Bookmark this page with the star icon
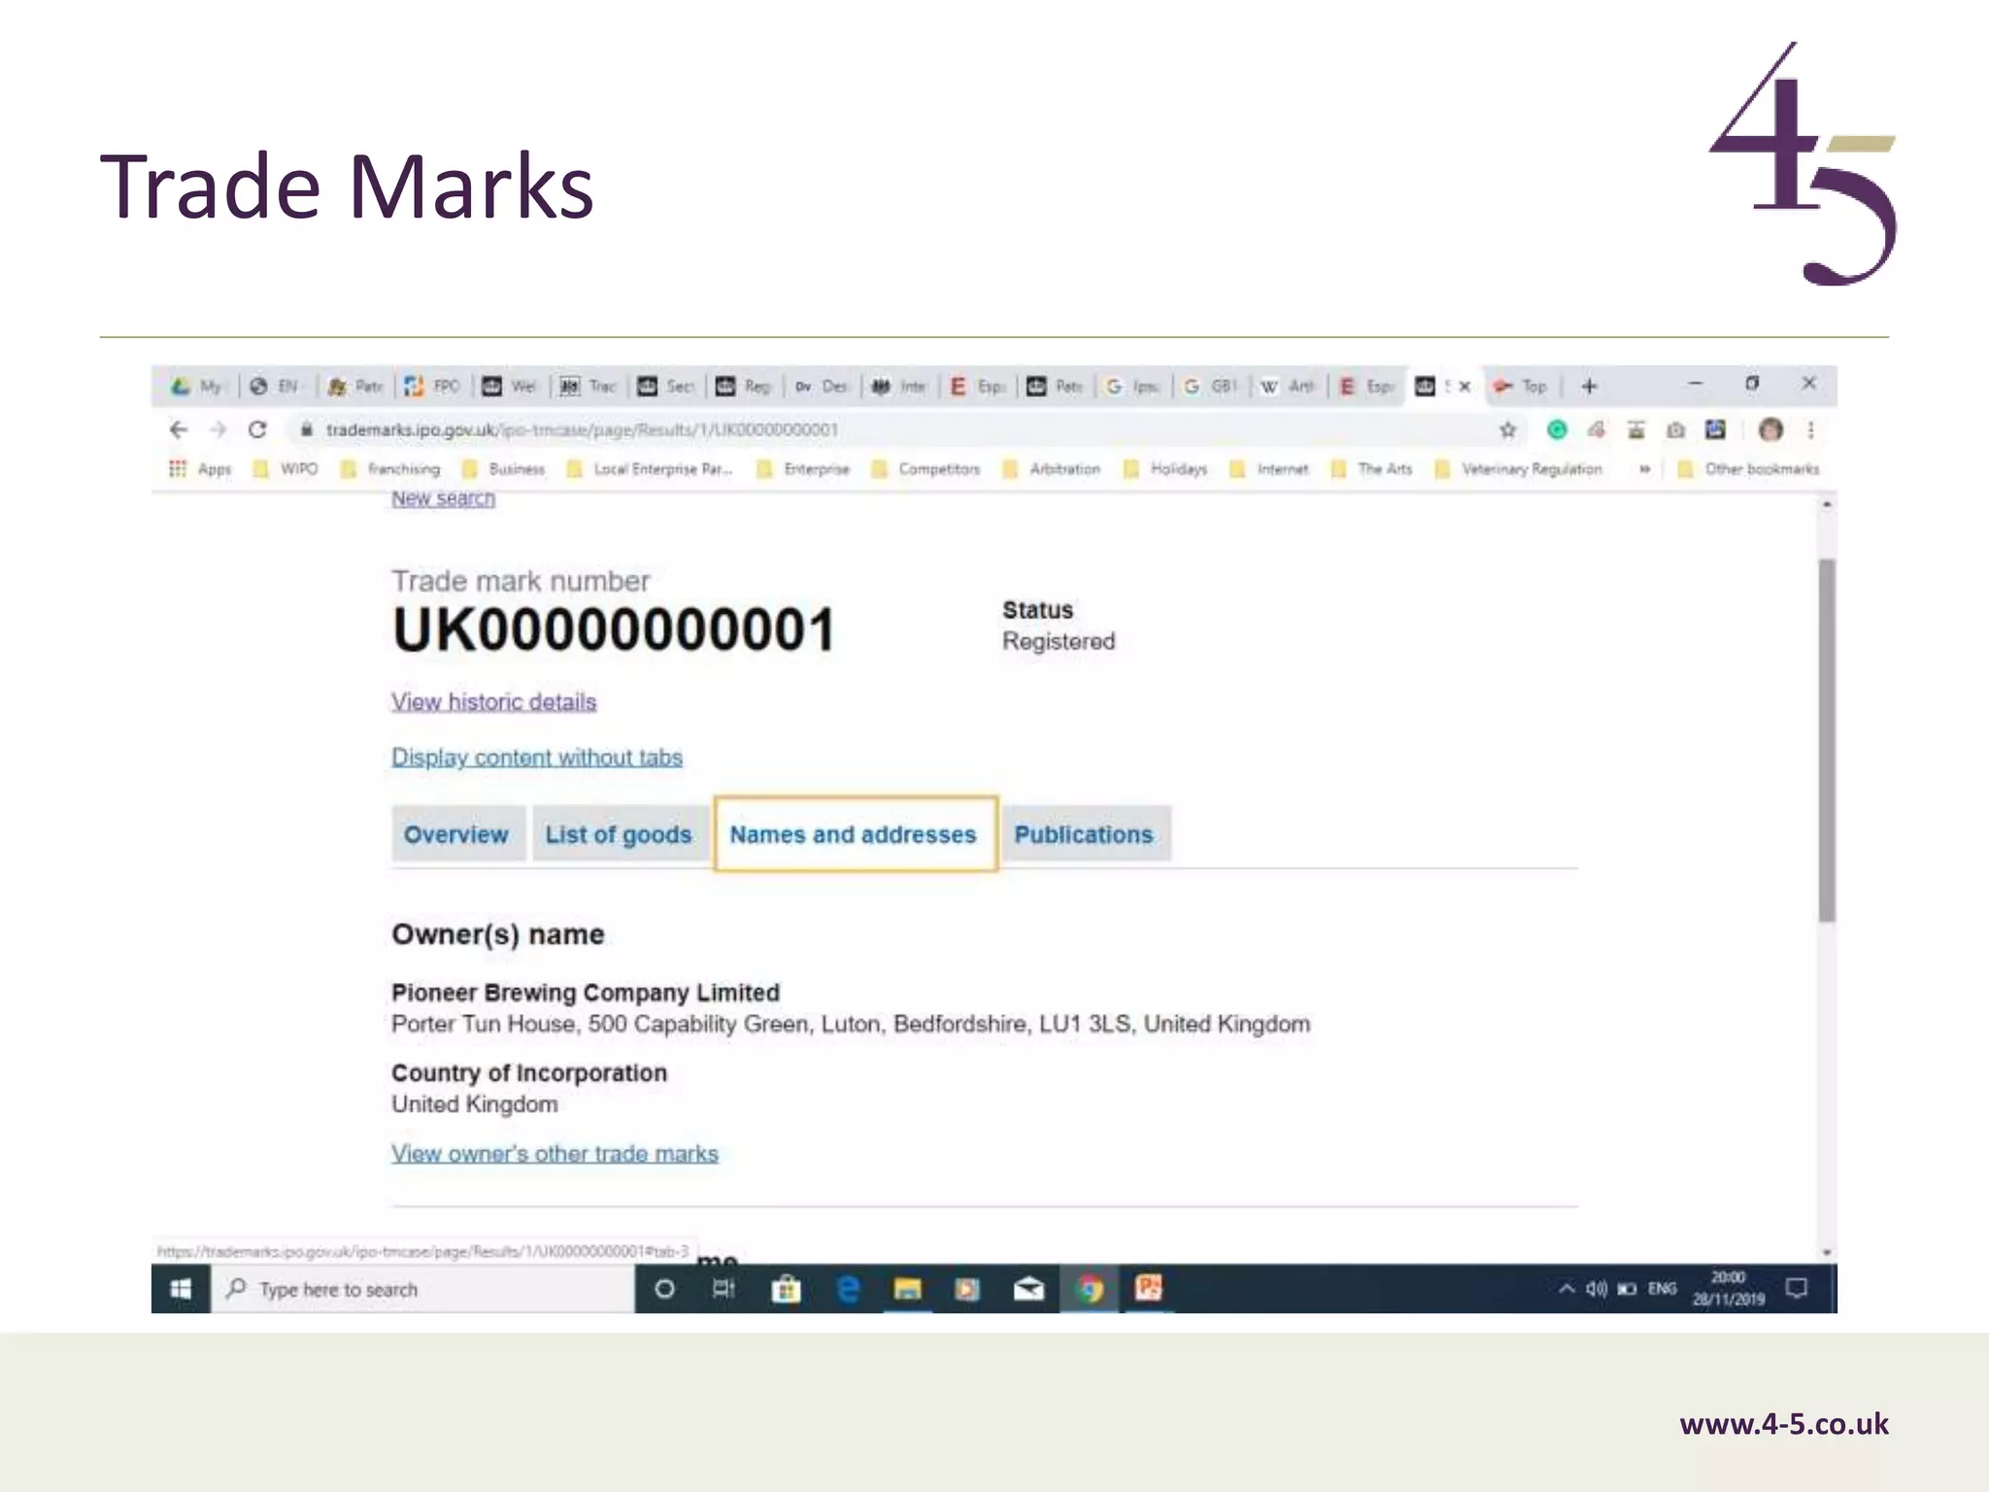Viewport: 1989px width, 1492px height. click(x=1507, y=429)
